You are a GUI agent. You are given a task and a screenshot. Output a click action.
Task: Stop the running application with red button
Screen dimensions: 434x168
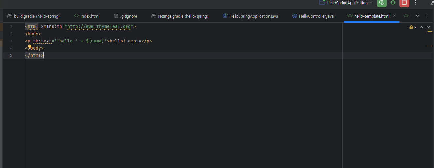pyautogui.click(x=404, y=3)
